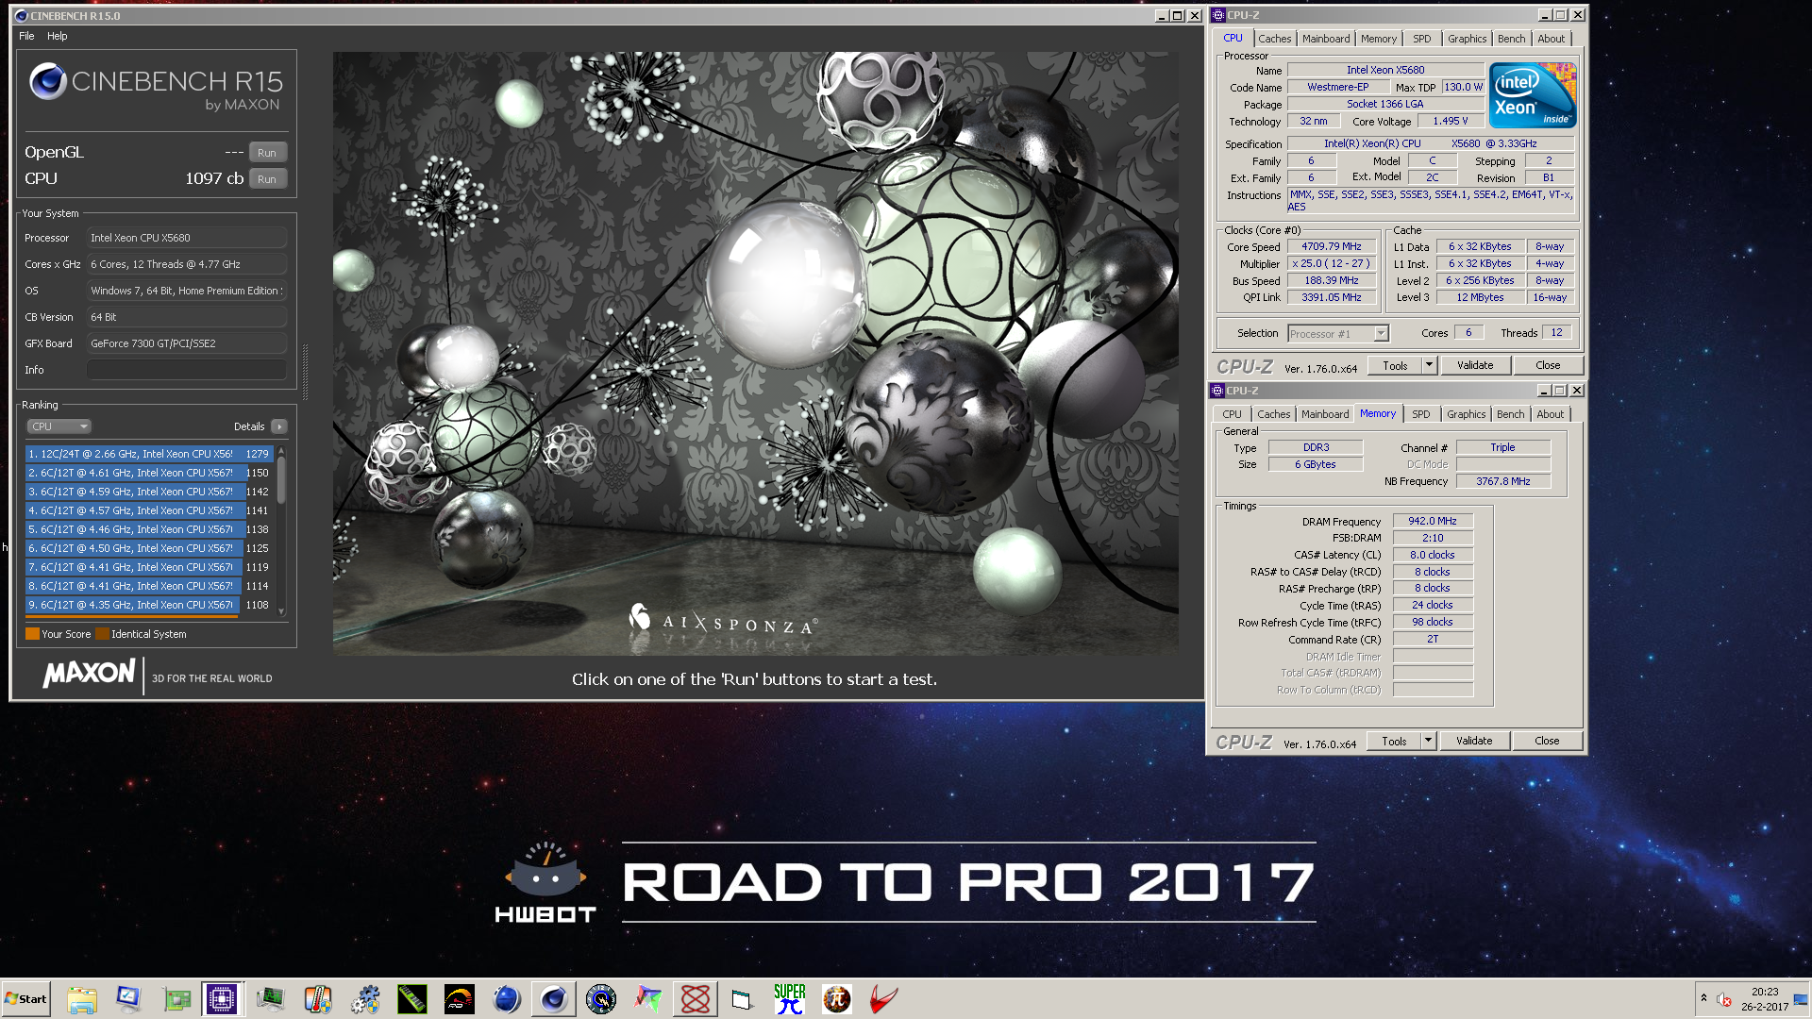This screenshot has width=1812, height=1019.
Task: Open the dark clock-dial taskbar icon
Action: (x=601, y=999)
